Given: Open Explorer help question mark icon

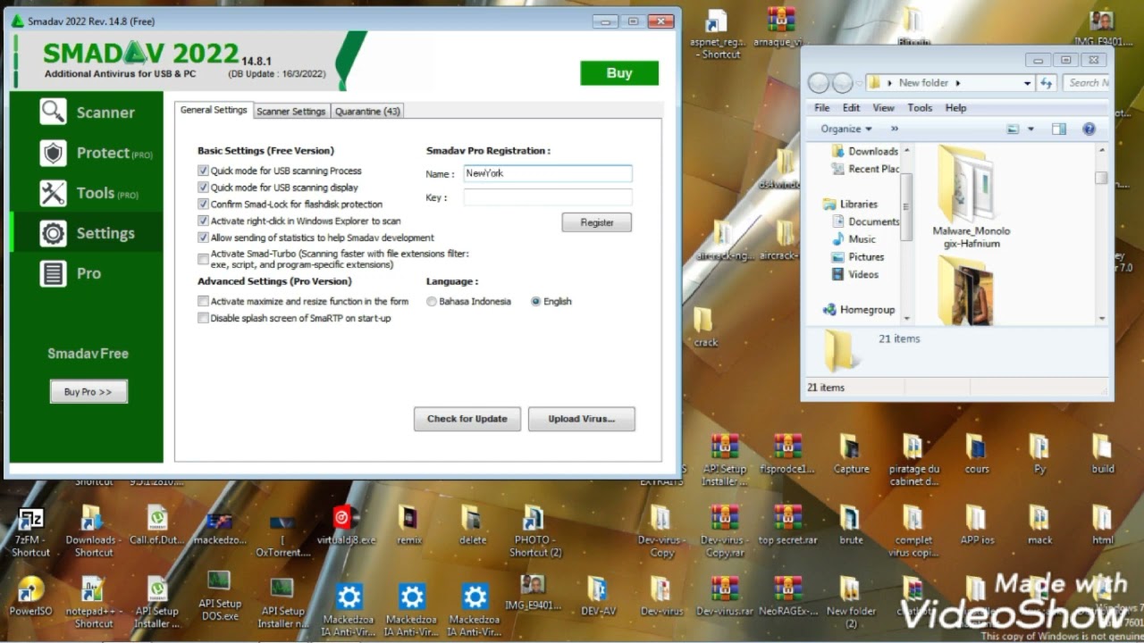Looking at the screenshot, I should pyautogui.click(x=1089, y=129).
